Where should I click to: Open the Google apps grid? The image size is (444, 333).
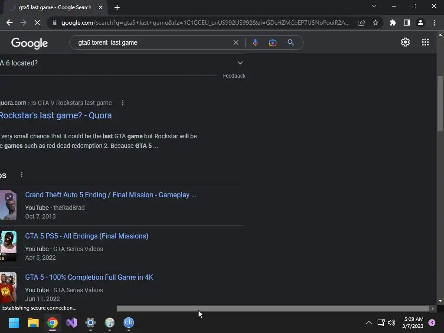425,42
